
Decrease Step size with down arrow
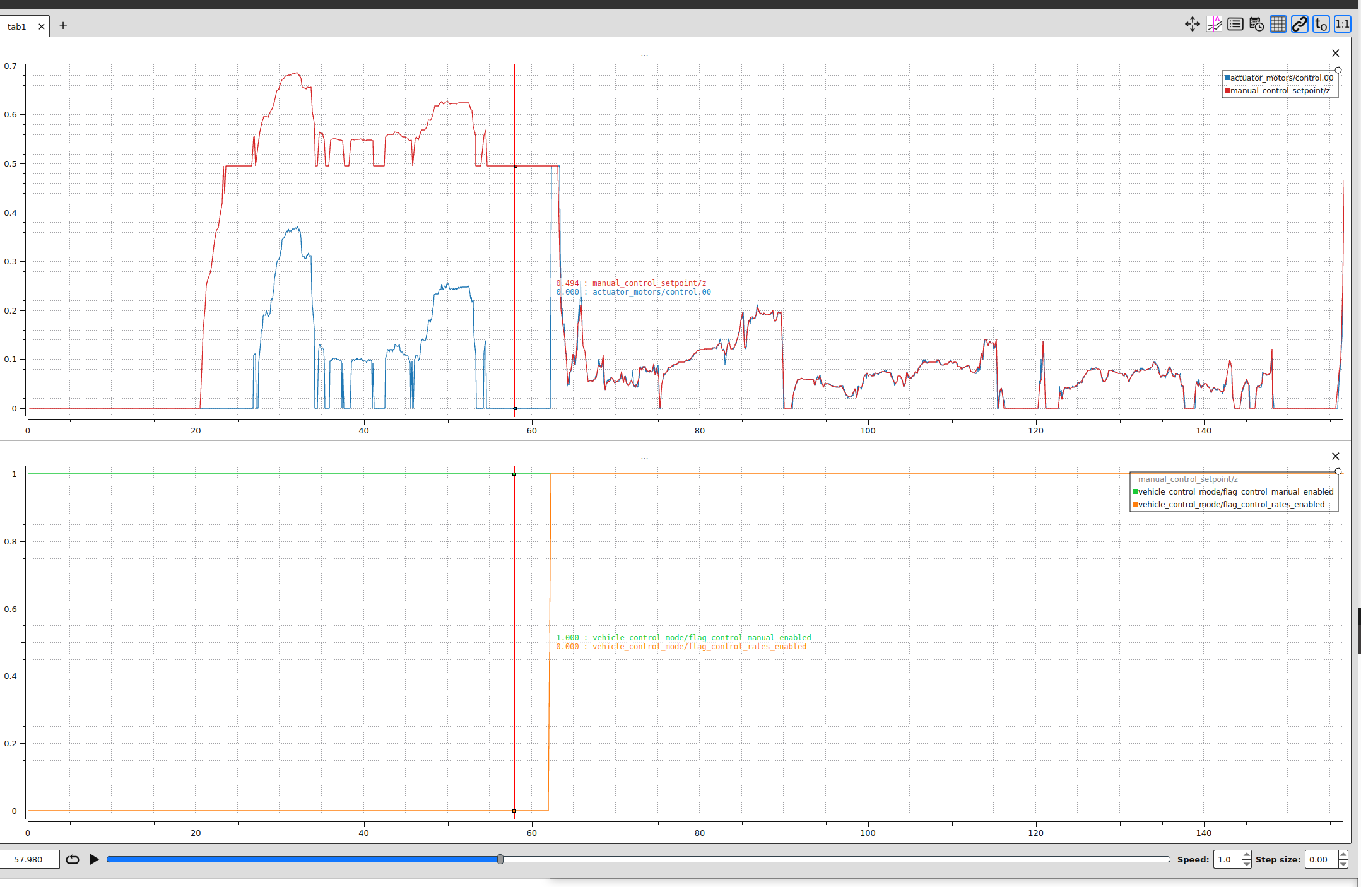point(1343,864)
